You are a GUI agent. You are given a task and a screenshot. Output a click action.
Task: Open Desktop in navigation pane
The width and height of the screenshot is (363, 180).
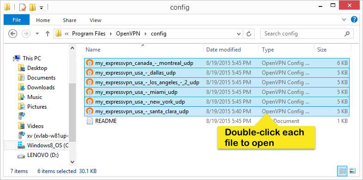coord(37,68)
